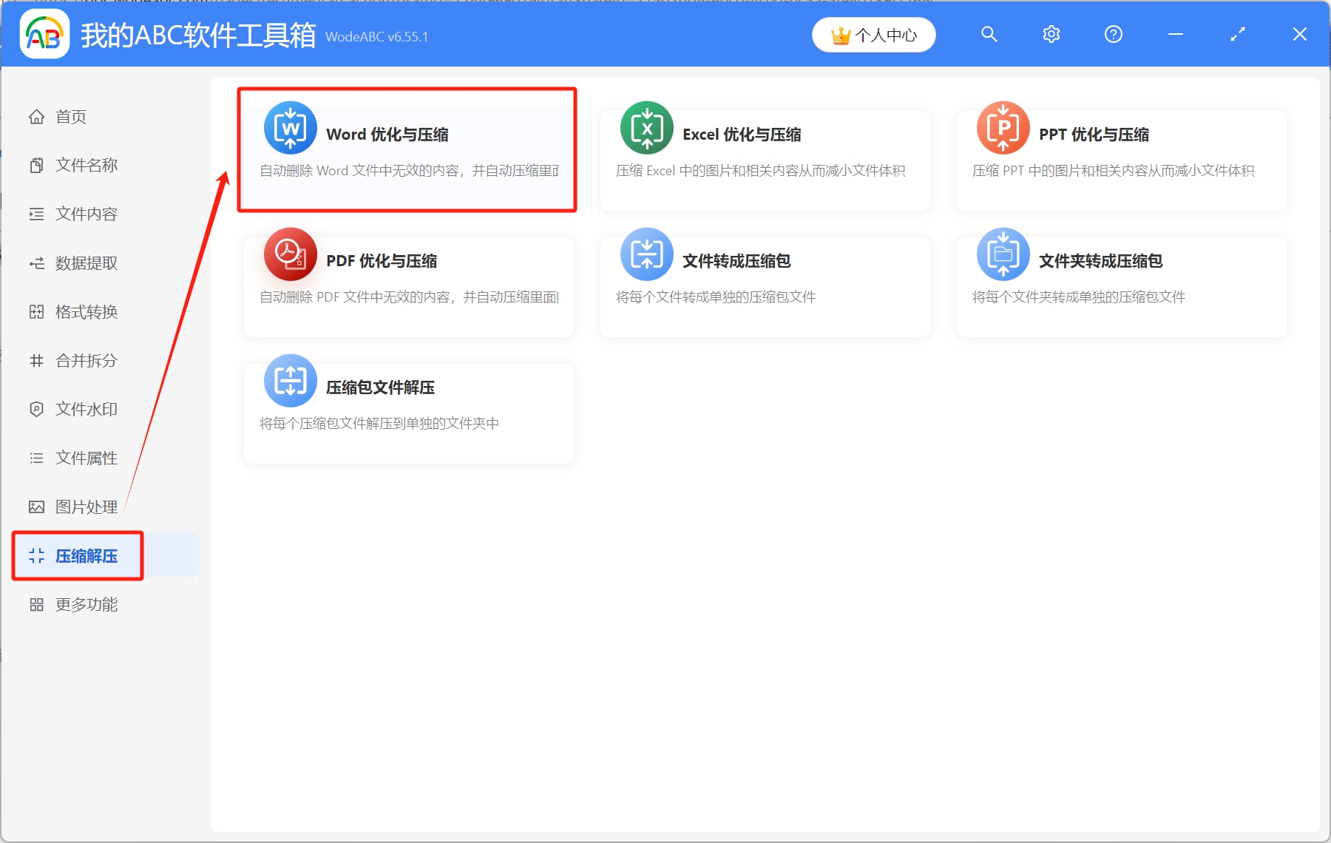Click the 文件属性 list icon

(36, 458)
